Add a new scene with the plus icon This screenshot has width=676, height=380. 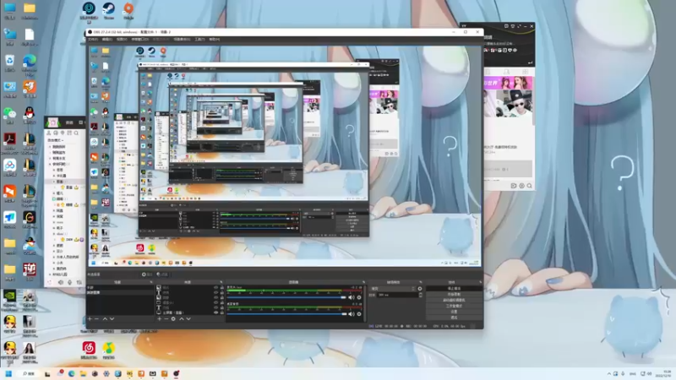[90, 319]
